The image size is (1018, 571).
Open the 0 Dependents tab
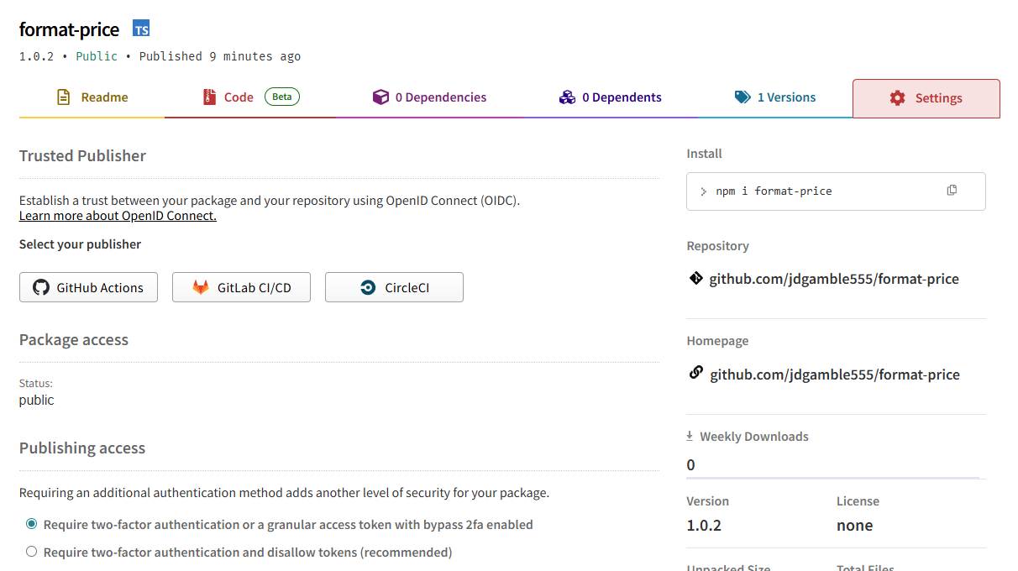point(611,97)
